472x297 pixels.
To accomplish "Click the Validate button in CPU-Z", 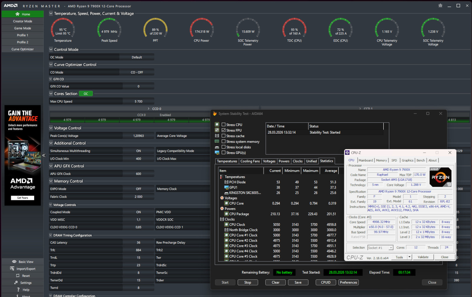I will coord(423,257).
